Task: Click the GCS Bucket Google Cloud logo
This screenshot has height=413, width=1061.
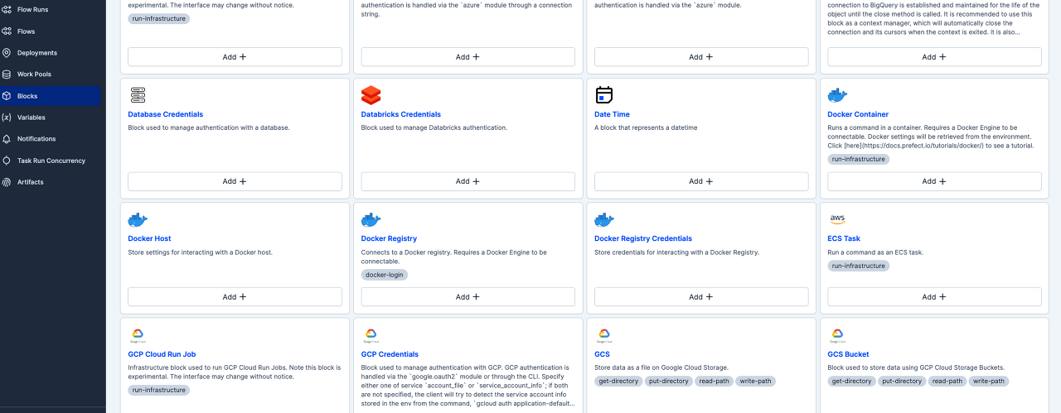Action: pos(837,335)
